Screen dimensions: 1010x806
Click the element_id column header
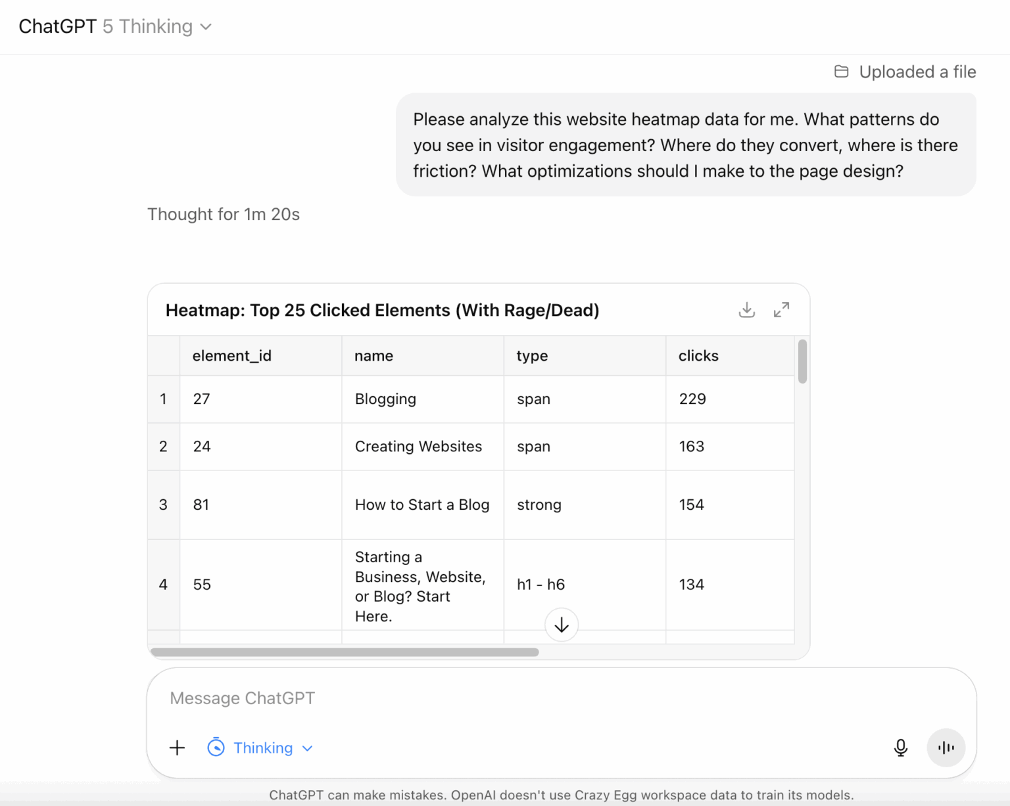(232, 355)
